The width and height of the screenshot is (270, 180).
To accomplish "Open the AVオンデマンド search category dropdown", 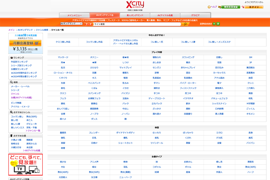I will click(x=71, y=24).
